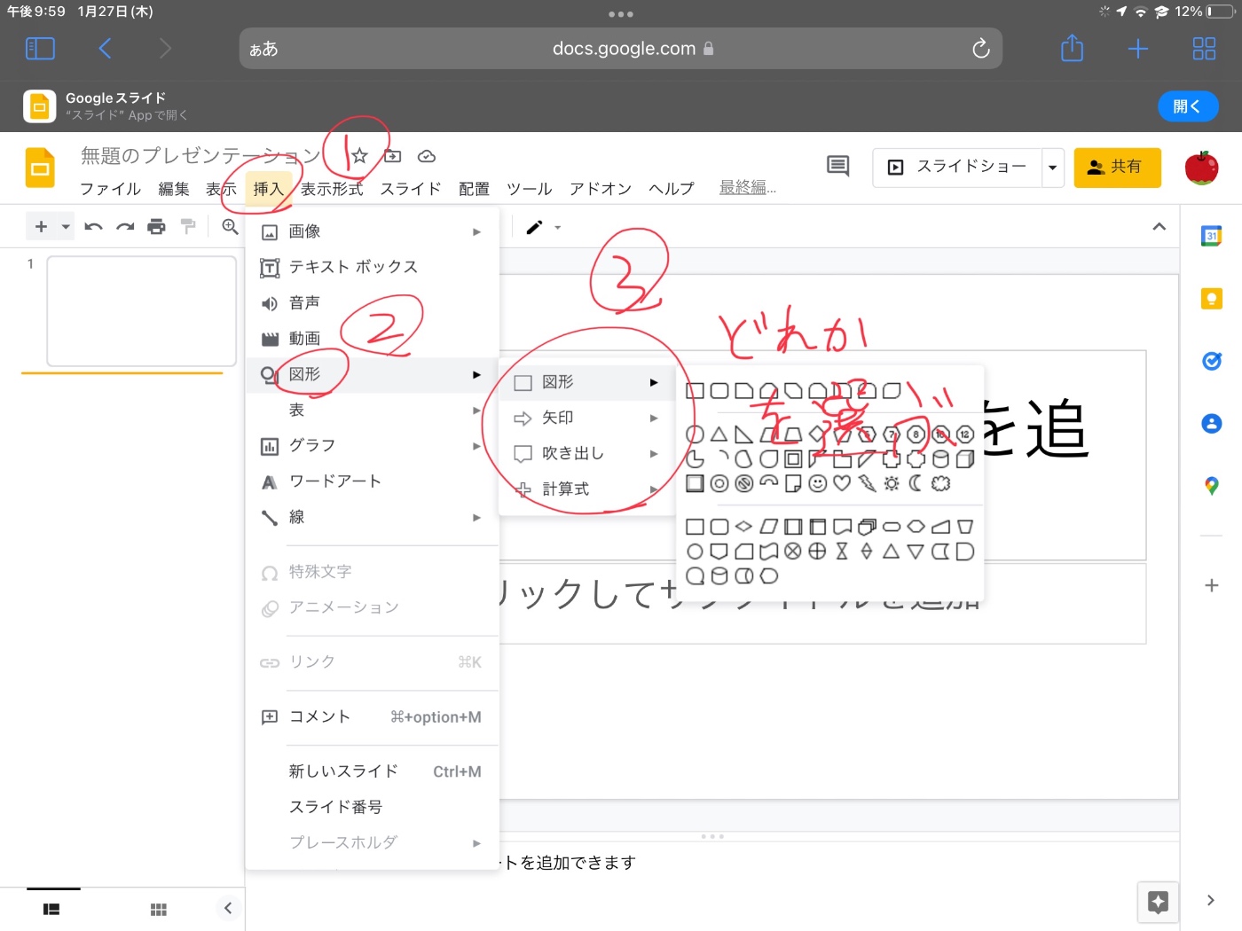Viewport: 1242px width, 931px height.
Task: Get add-ons with the plus icon
Action: click(x=1211, y=585)
